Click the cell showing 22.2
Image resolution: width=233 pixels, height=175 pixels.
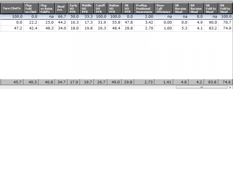(31, 22)
